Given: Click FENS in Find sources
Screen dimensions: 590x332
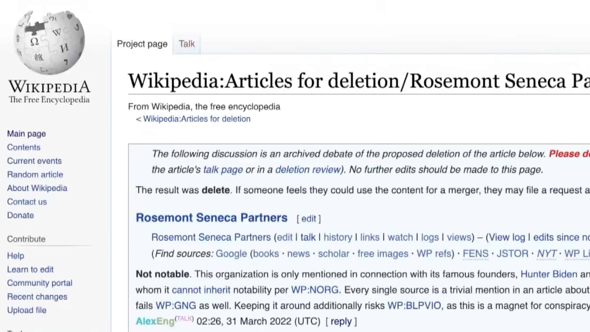Looking at the screenshot, I should pyautogui.click(x=475, y=254).
